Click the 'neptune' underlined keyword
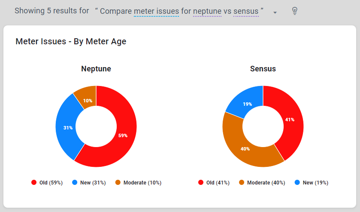 [x=207, y=11]
